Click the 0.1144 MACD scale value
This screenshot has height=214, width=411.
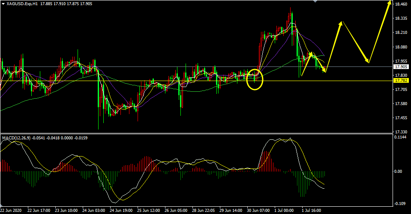pyautogui.click(x=400, y=137)
